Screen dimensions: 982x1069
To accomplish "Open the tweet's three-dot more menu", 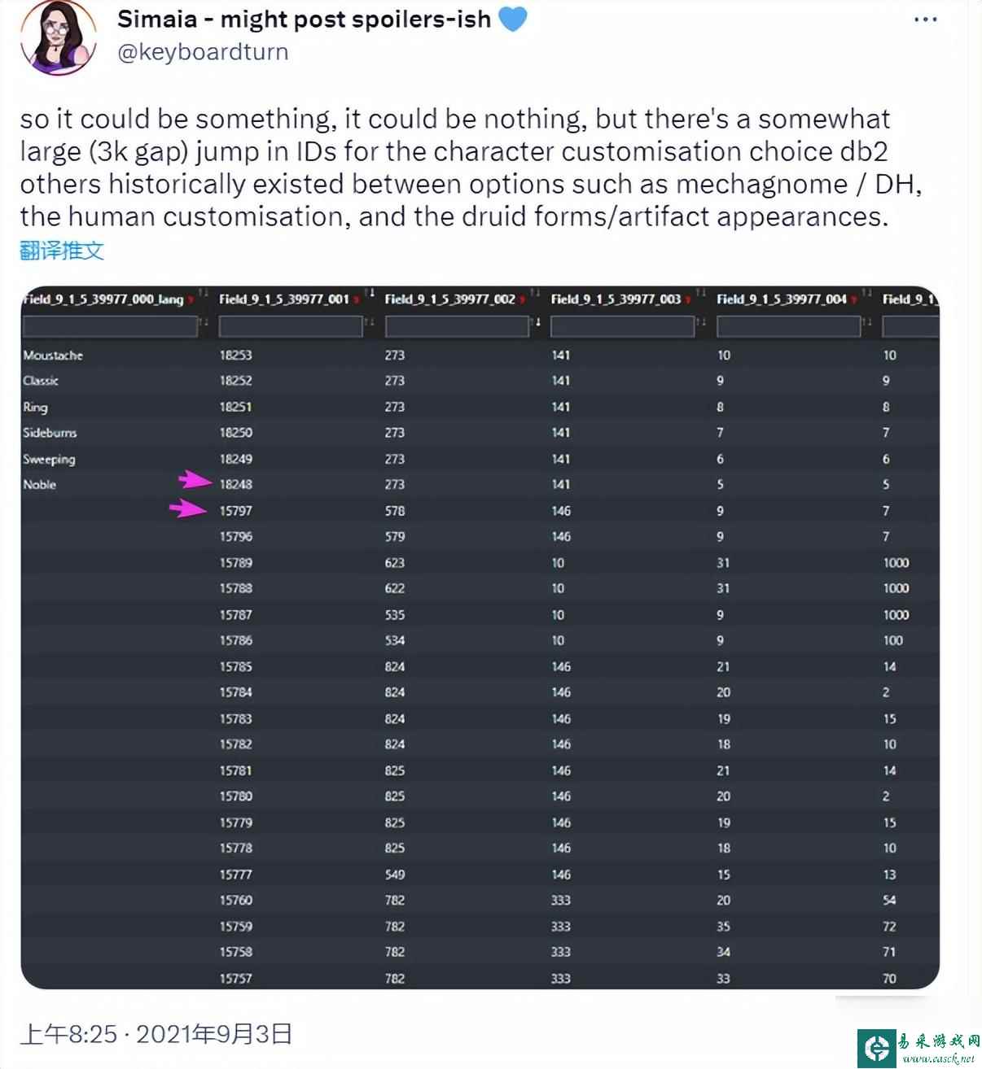I will (x=925, y=20).
